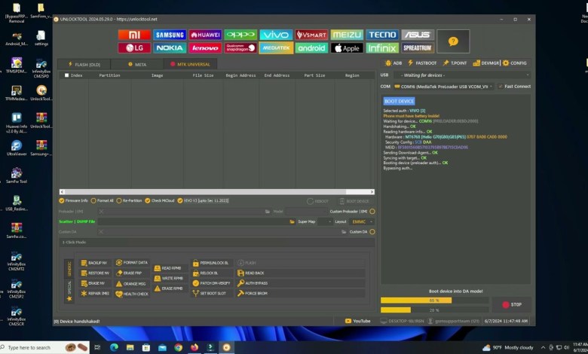The height and width of the screenshot is (354, 588).
Task: Click the Xiaomi MI brand icon
Action: click(133, 35)
